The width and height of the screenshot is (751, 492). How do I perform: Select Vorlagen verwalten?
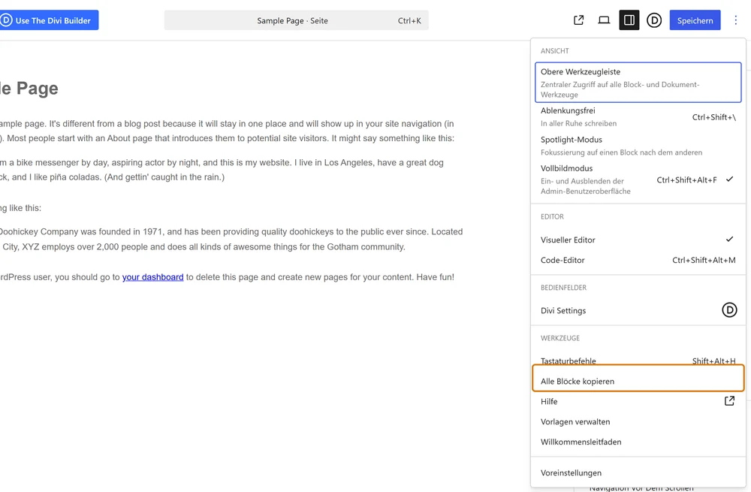pos(638,421)
